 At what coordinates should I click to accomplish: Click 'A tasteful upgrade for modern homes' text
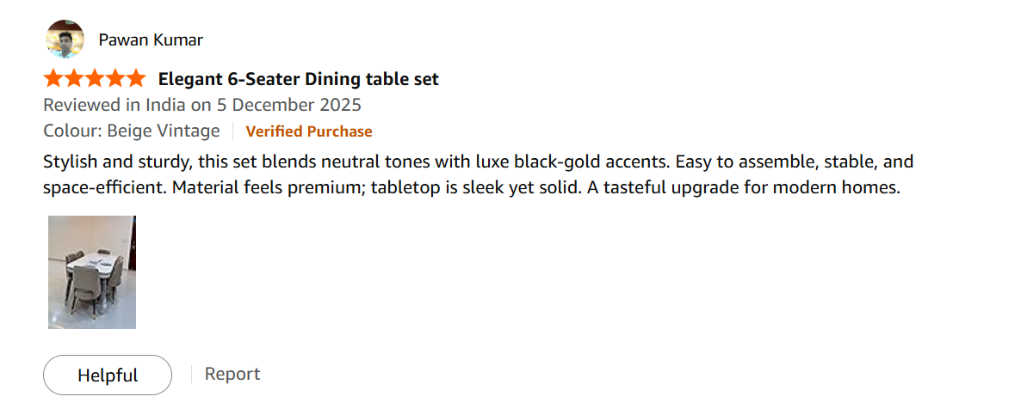(x=744, y=187)
